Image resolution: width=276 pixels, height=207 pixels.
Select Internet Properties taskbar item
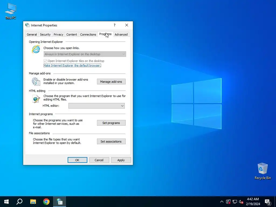pos(60,202)
